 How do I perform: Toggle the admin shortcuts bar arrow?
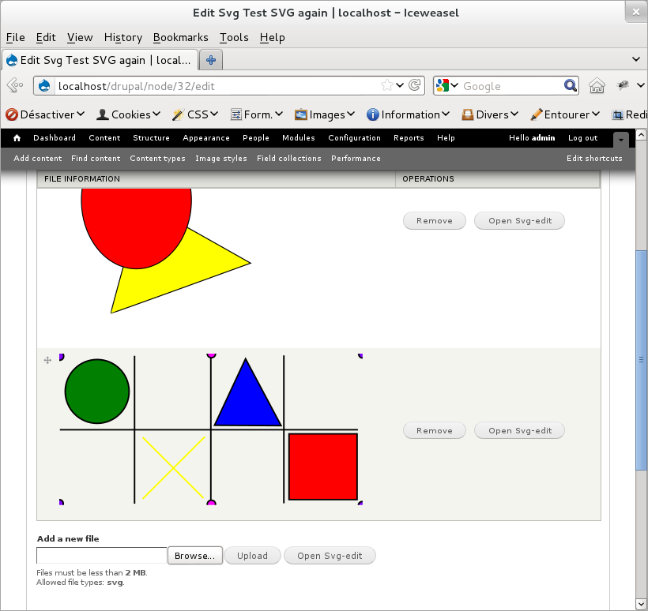click(622, 140)
